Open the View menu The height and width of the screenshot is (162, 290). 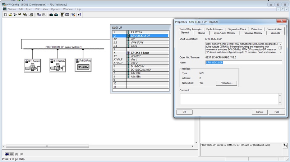pyautogui.click(x=46, y=9)
